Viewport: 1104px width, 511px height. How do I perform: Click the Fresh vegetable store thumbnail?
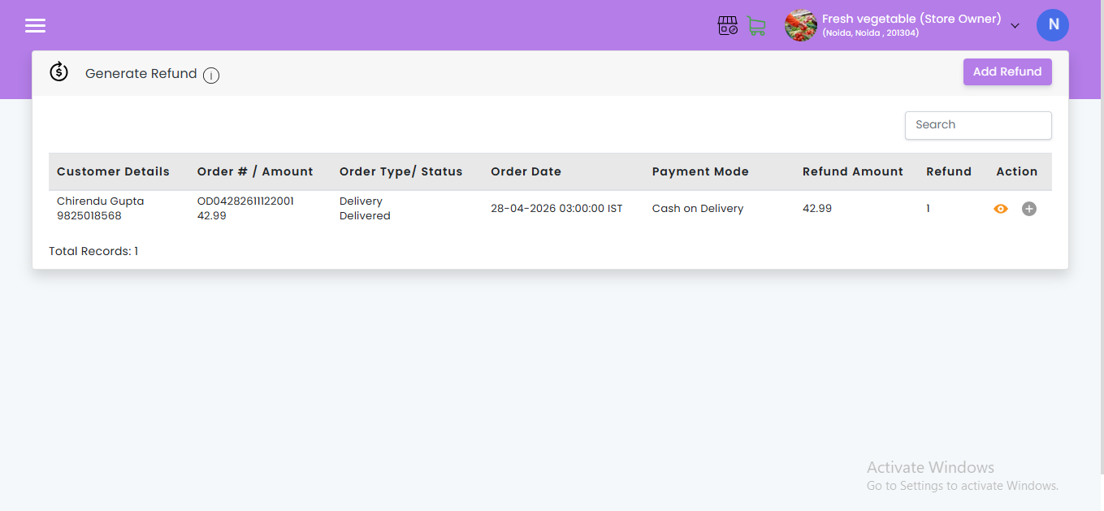coord(800,26)
